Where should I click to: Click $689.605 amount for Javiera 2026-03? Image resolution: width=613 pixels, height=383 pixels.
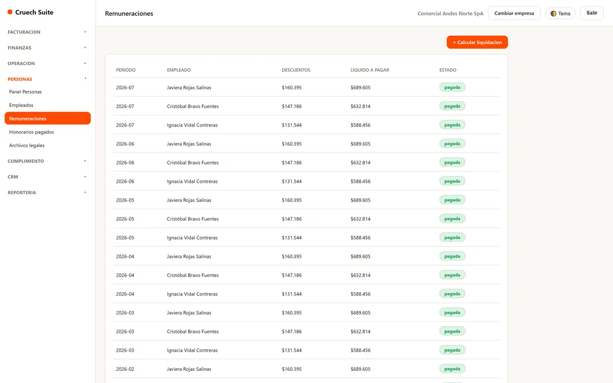361,313
